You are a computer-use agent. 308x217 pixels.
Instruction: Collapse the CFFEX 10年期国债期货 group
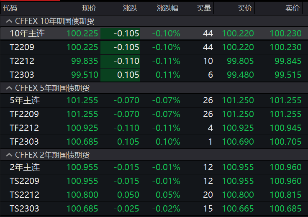pos(8,20)
